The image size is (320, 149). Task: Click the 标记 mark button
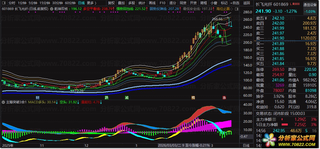224,3
